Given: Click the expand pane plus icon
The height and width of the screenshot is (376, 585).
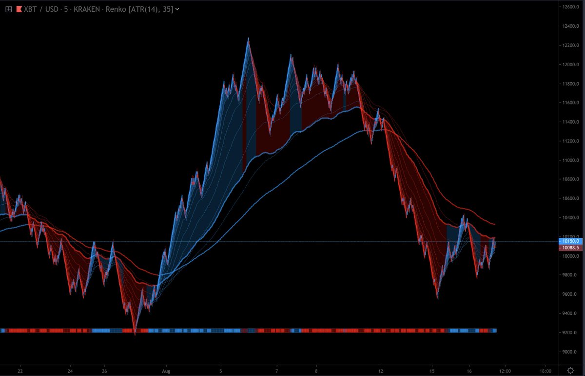Looking at the screenshot, I should [8, 9].
